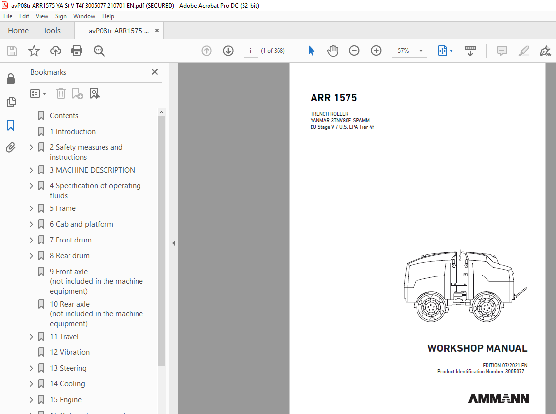The image size is (556, 414).
Task: Open fit page options dropdown arrow
Action: pyautogui.click(x=452, y=51)
